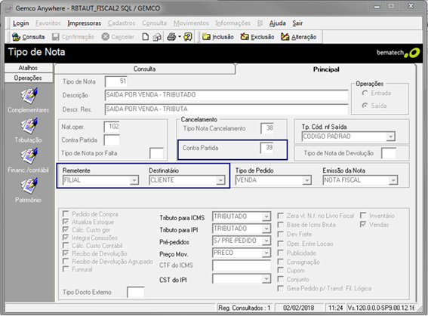The height and width of the screenshot is (316, 428).
Task: Open the Tributo para IPI dropdown
Action: point(266,229)
